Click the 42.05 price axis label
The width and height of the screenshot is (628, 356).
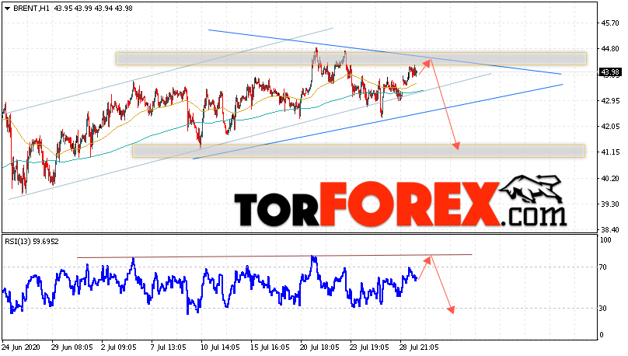[609, 127]
